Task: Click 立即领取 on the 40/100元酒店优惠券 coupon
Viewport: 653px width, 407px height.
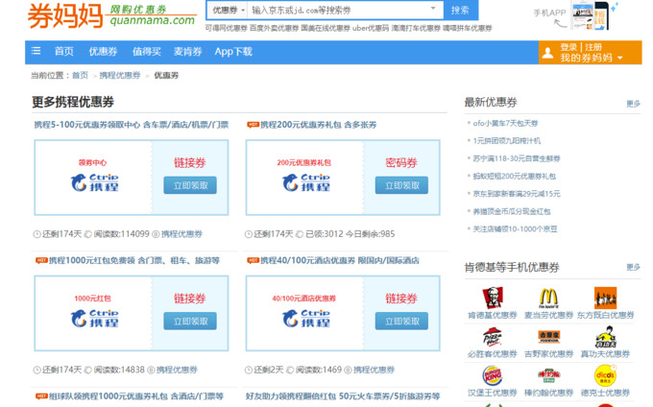Action: pyautogui.click(x=401, y=321)
